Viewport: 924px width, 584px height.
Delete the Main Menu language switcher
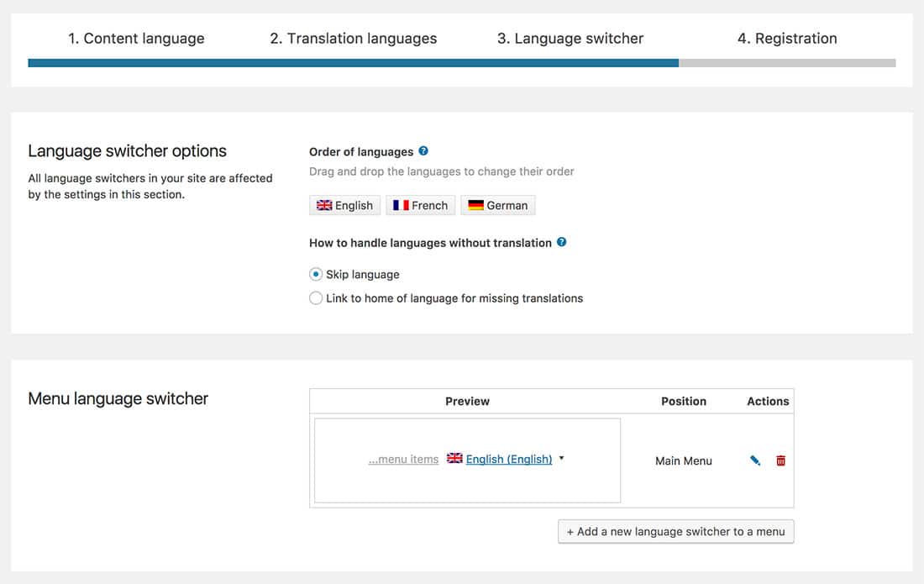pyautogui.click(x=781, y=460)
